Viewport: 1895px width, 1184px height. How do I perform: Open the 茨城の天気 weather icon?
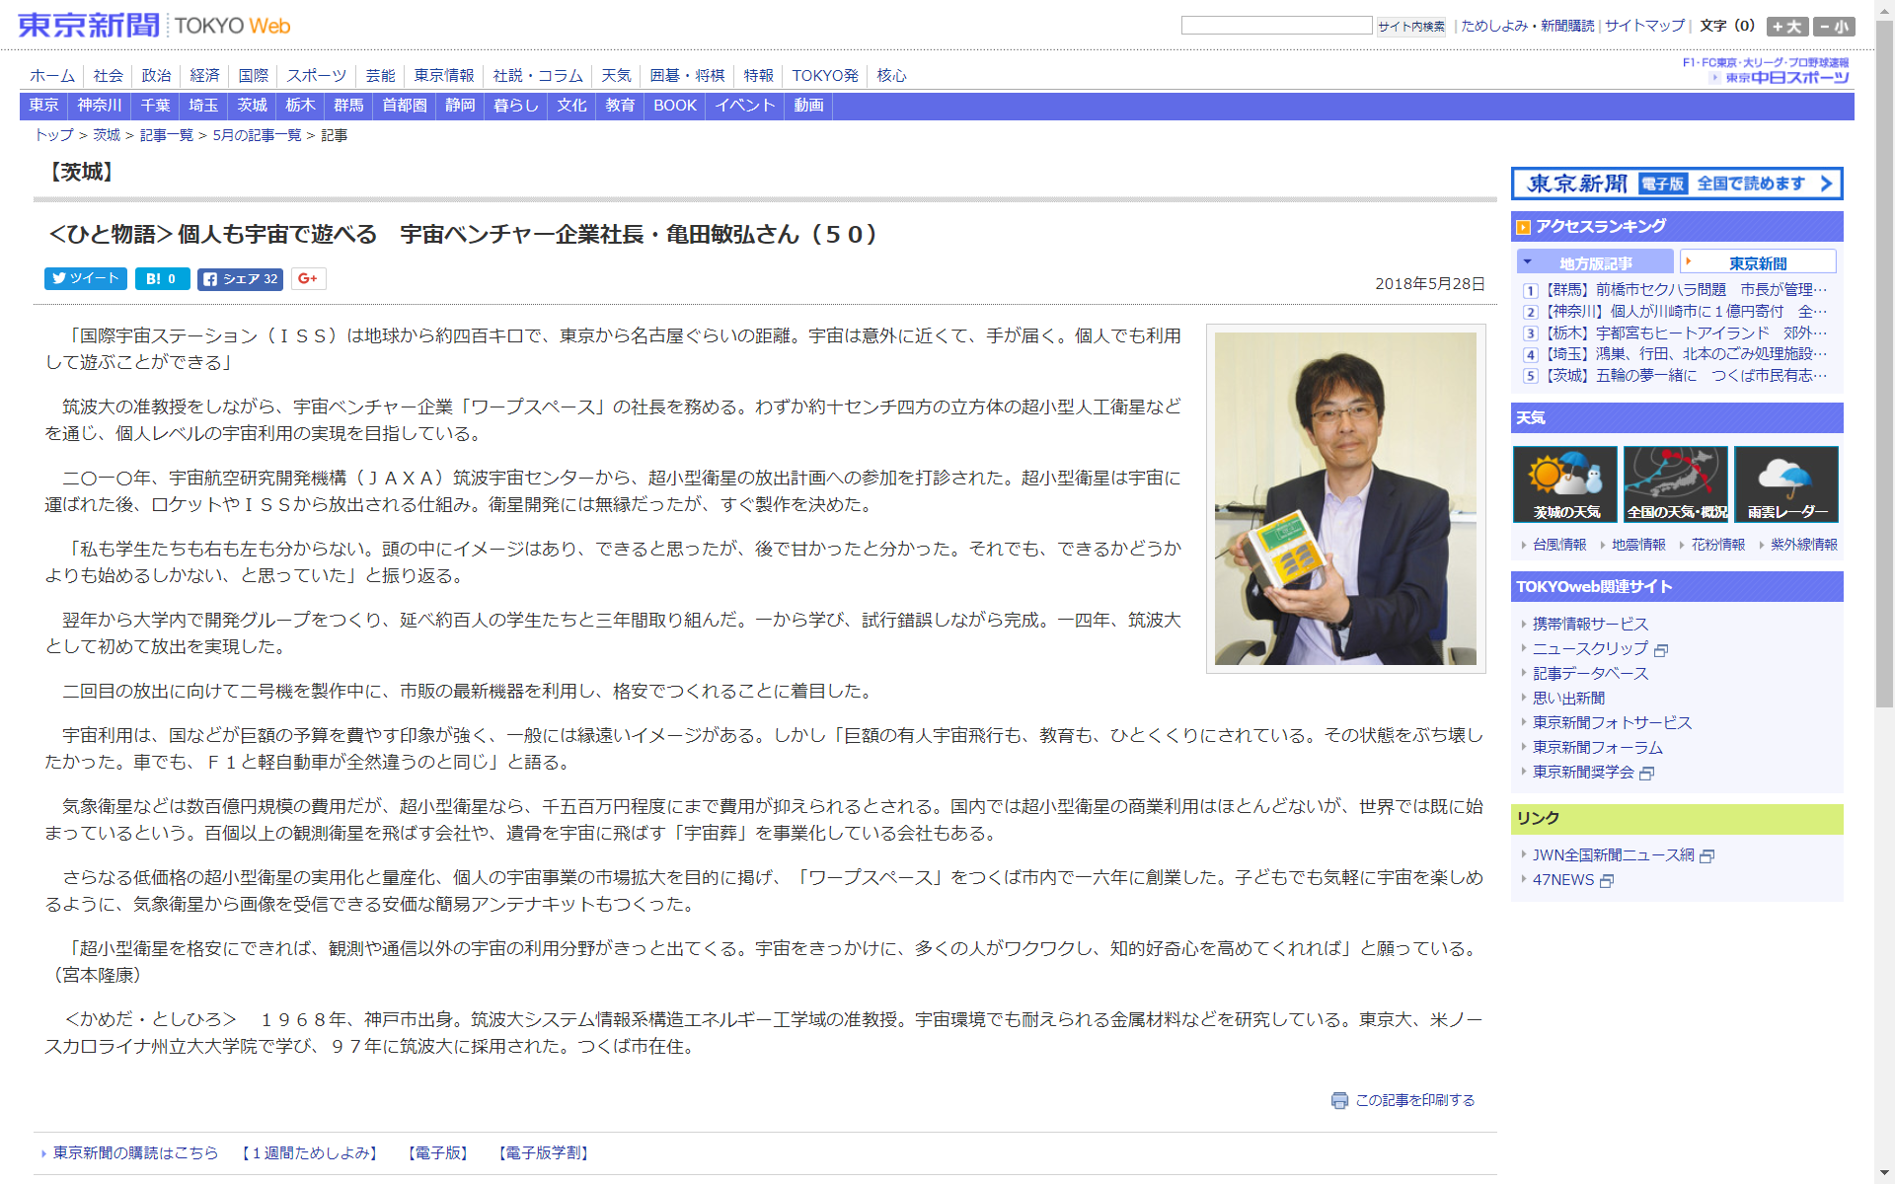click(x=1565, y=483)
